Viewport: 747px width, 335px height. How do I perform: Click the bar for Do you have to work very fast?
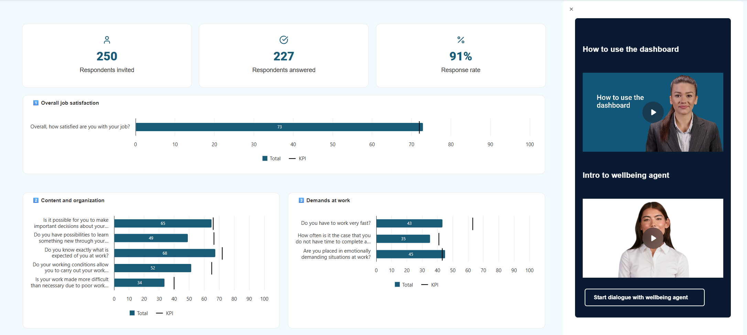(409, 223)
